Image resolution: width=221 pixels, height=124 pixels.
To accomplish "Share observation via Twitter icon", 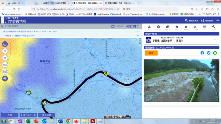I will 209,53.
